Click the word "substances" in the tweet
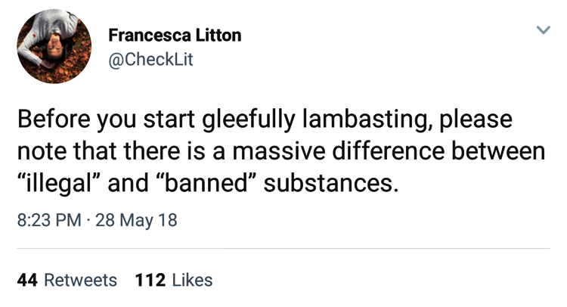 (331, 182)
